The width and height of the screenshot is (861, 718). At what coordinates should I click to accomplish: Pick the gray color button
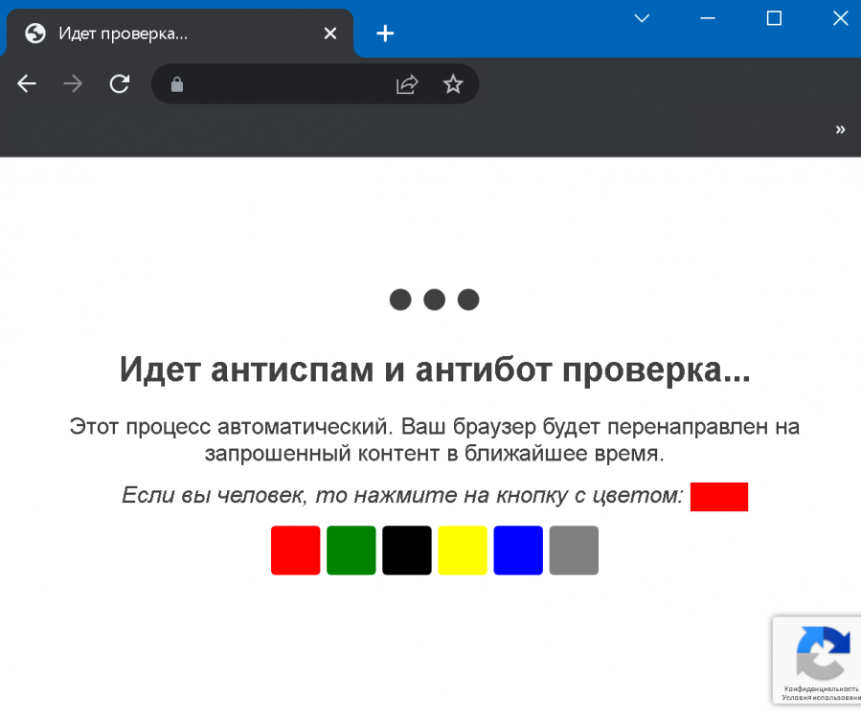(x=574, y=550)
